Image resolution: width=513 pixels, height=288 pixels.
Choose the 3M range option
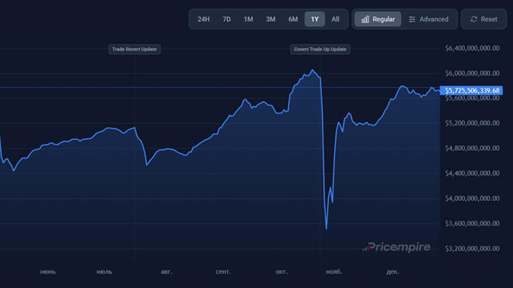(271, 19)
